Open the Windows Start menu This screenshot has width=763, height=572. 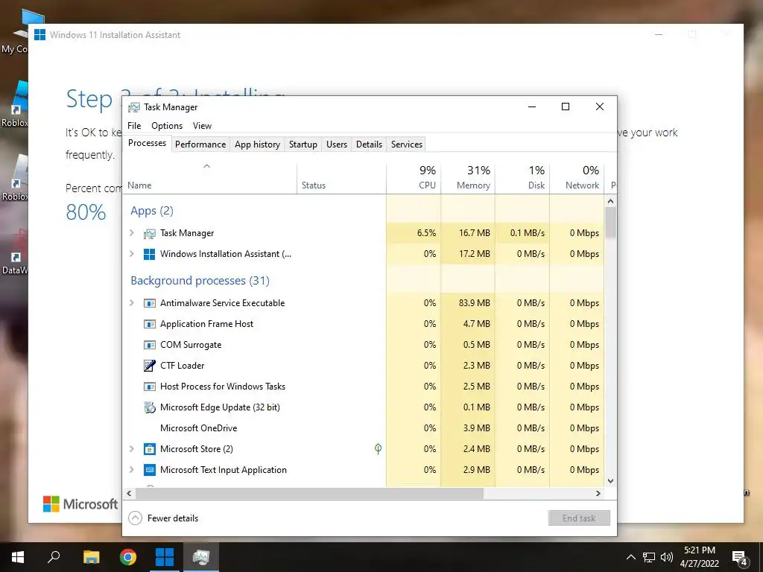18,557
